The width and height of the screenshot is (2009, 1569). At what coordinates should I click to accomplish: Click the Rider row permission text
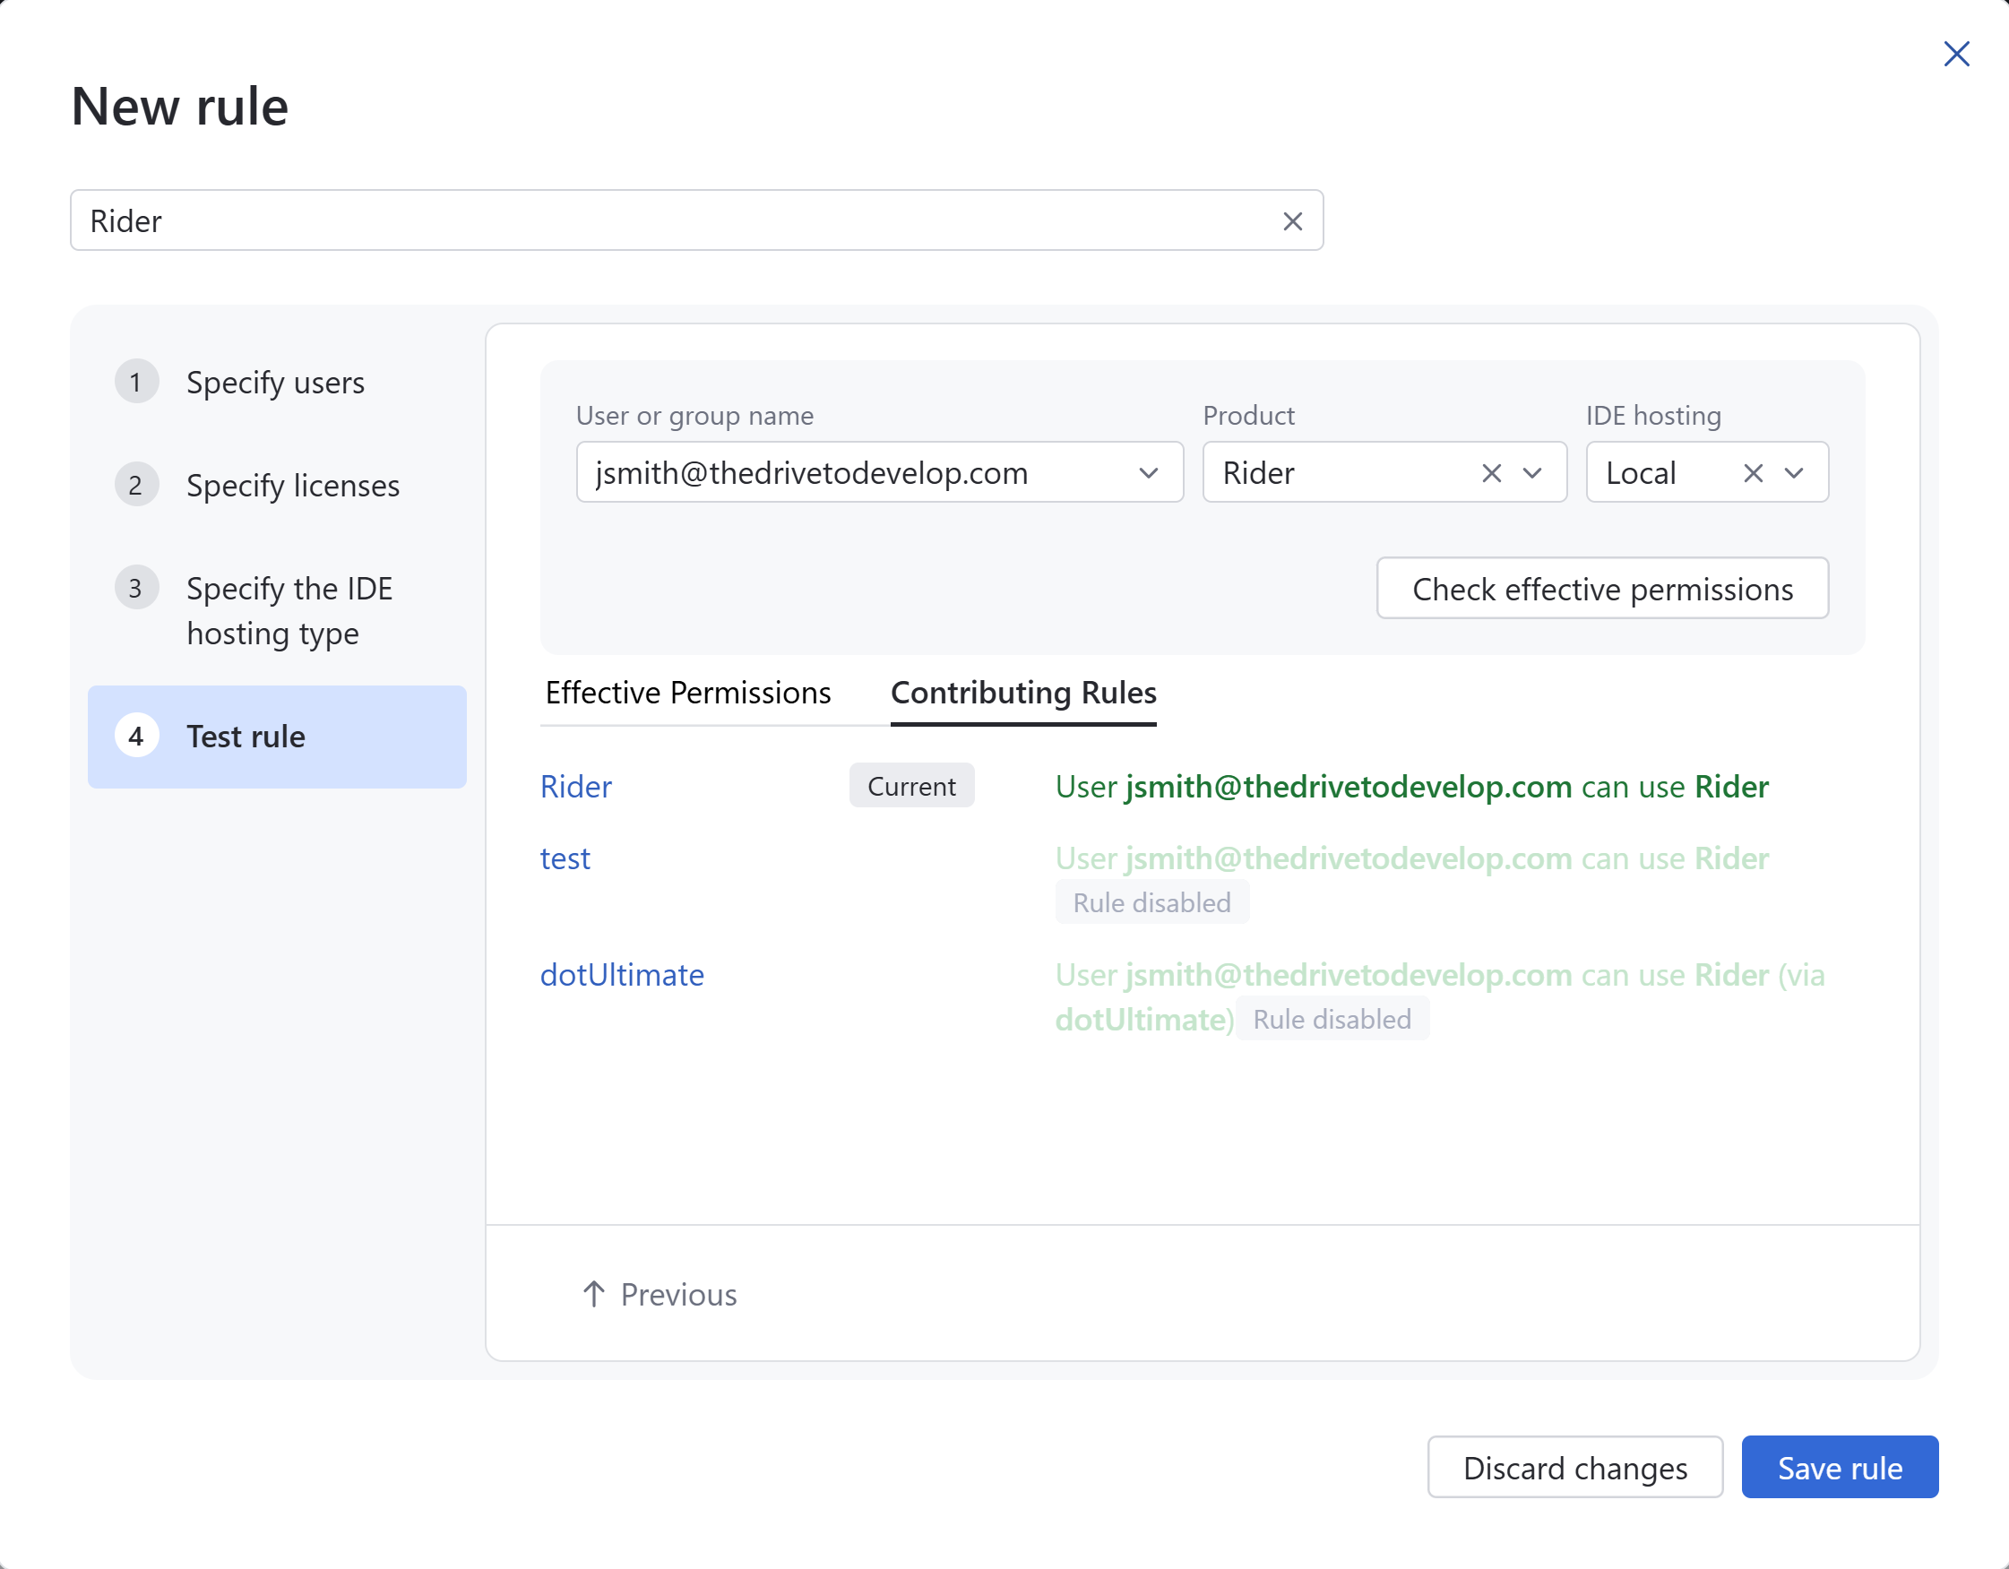click(x=1412, y=787)
